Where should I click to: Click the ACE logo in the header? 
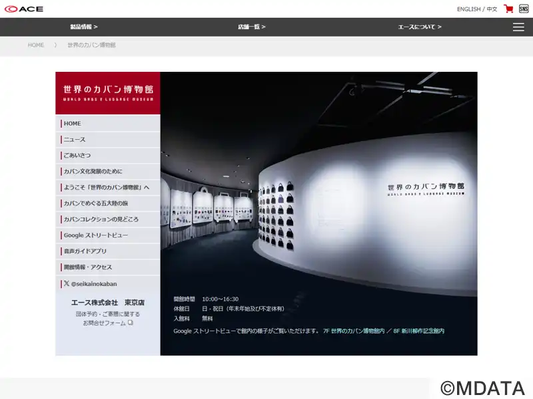point(24,9)
